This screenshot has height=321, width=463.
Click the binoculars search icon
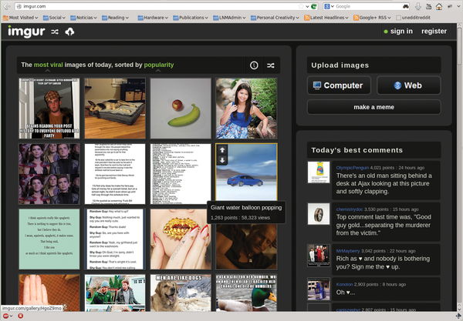coord(406,6)
